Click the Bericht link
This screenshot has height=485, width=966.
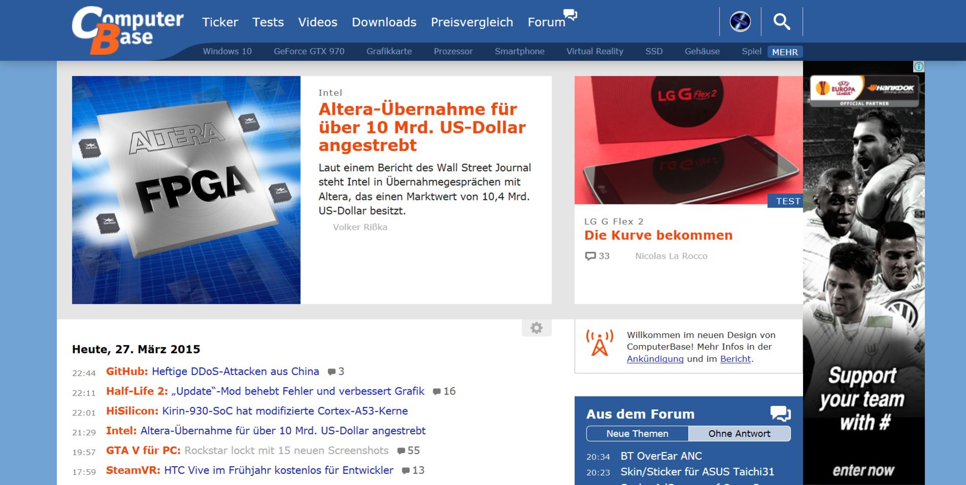click(x=735, y=359)
